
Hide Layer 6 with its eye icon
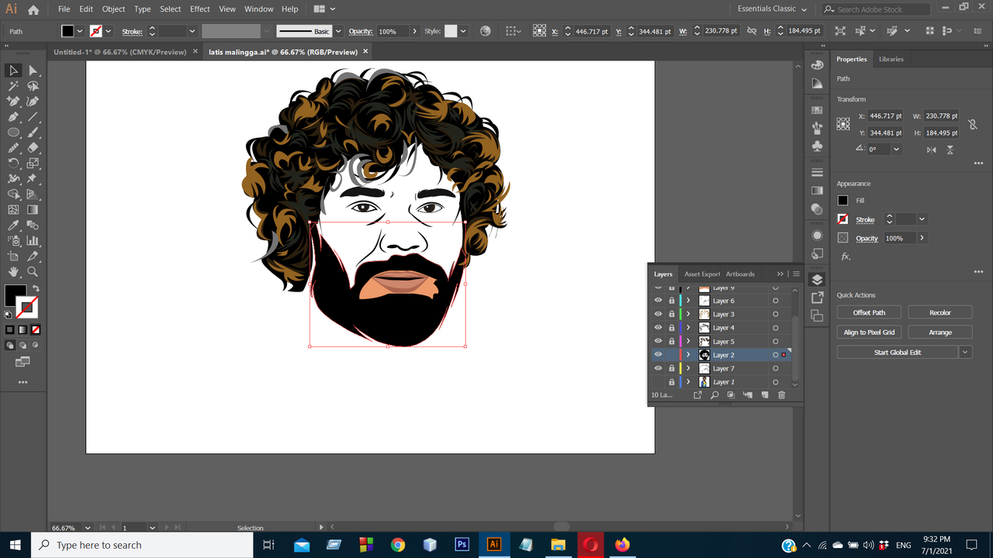pyautogui.click(x=658, y=301)
